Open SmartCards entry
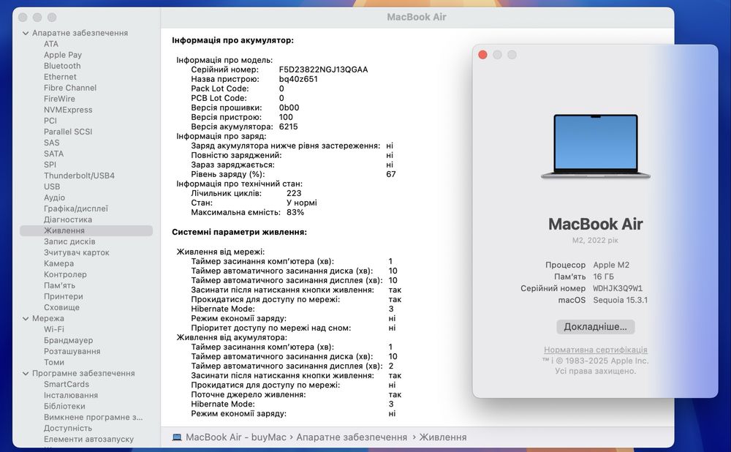 (67, 385)
